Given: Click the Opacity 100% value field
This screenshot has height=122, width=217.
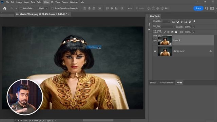Looking at the screenshot, I should tap(188, 27).
